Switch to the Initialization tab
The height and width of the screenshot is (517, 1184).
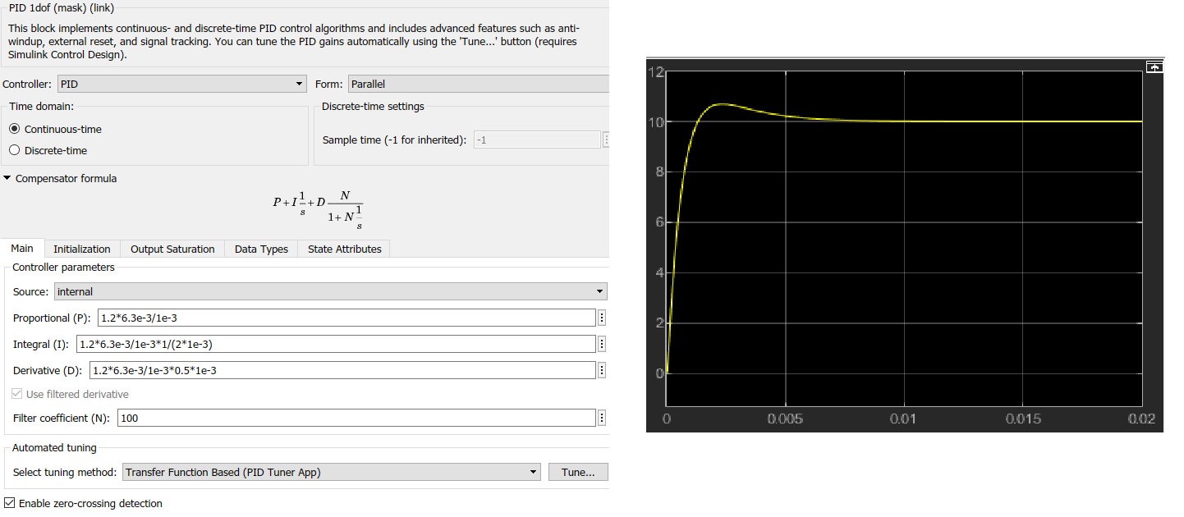(x=81, y=249)
